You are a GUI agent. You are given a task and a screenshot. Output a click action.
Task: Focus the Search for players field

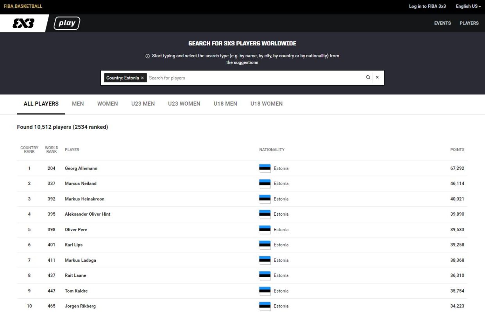tap(254, 78)
